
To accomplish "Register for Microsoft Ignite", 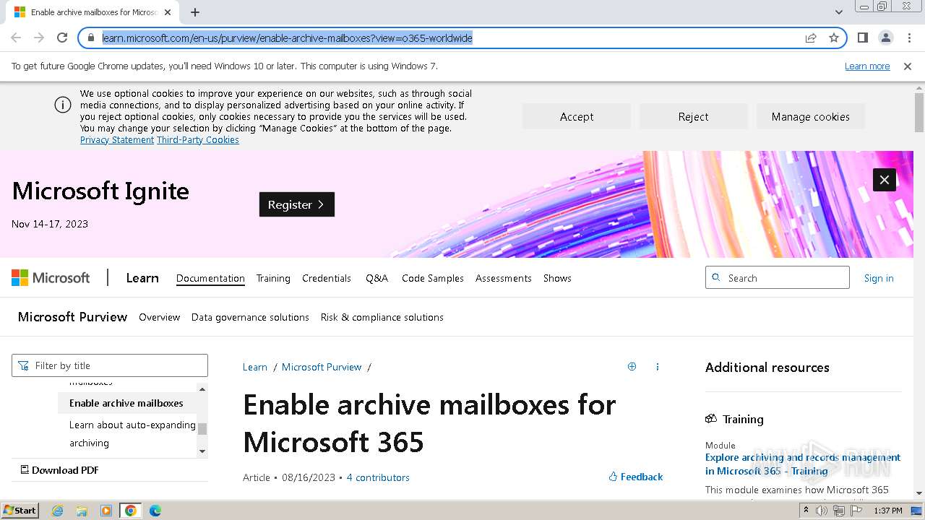I will (x=297, y=204).
